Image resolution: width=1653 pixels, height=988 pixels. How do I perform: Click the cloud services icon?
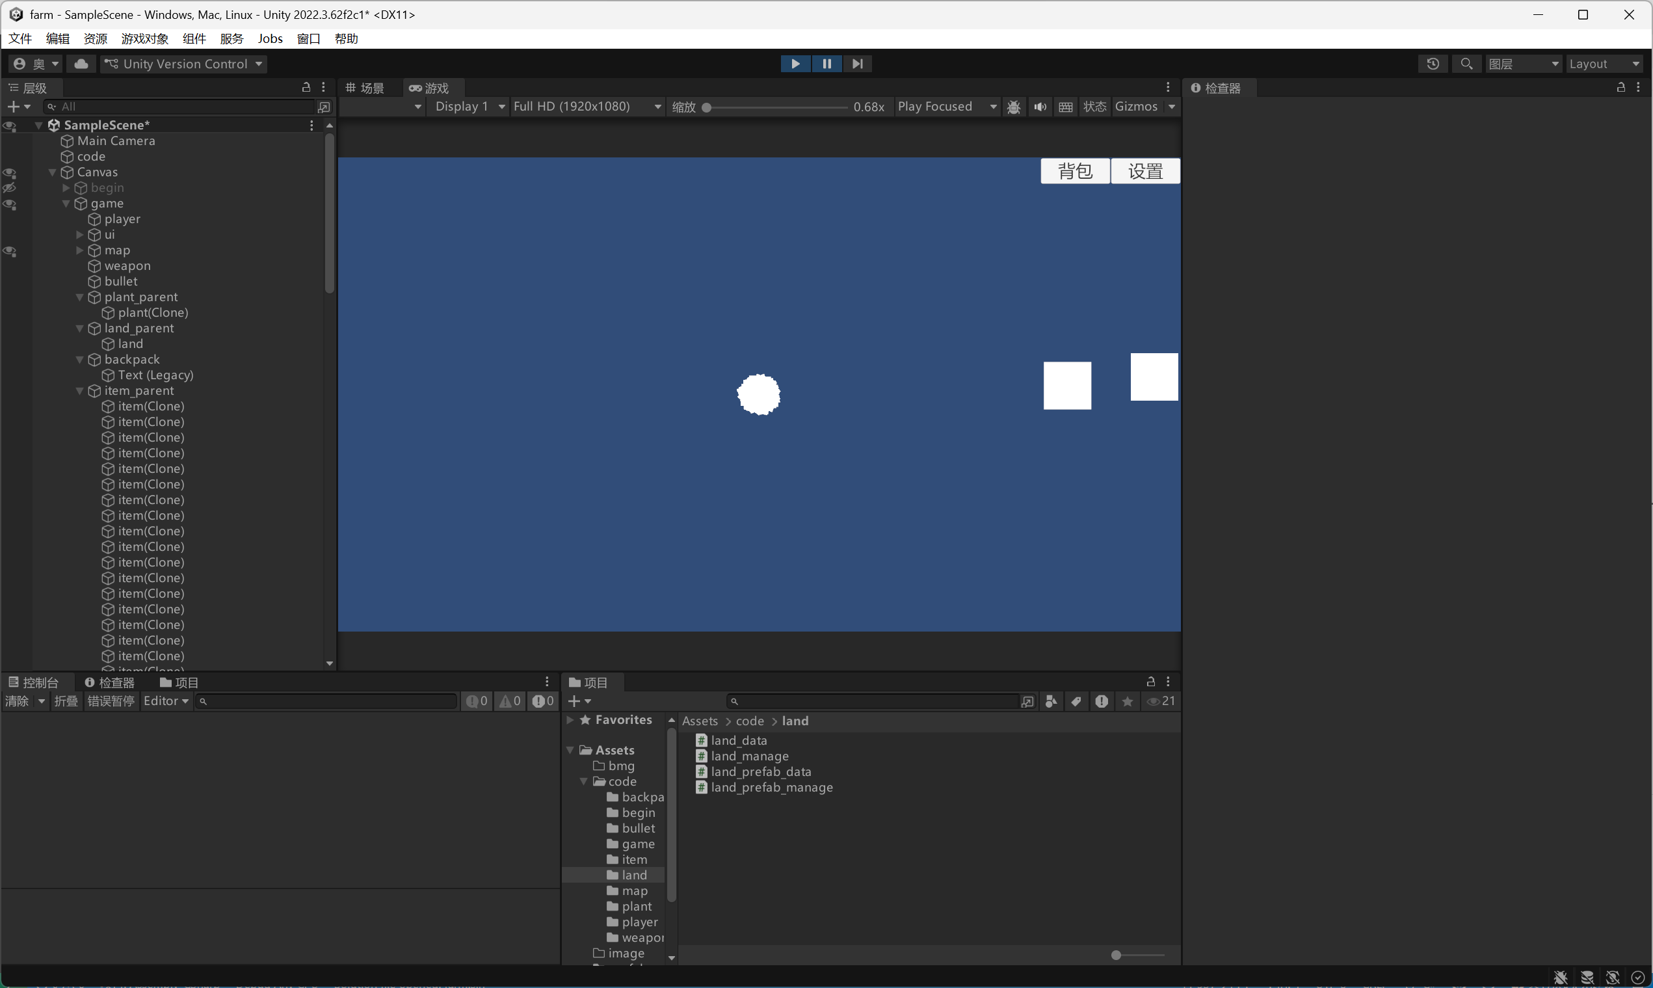tap(81, 64)
